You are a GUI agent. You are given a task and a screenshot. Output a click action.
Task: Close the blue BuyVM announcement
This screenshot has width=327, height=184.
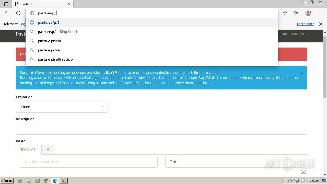click(301, 73)
